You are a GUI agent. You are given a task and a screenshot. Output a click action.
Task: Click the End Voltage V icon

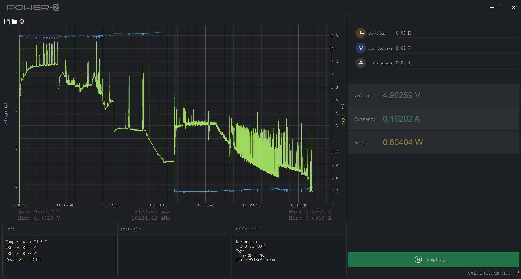[x=361, y=48]
